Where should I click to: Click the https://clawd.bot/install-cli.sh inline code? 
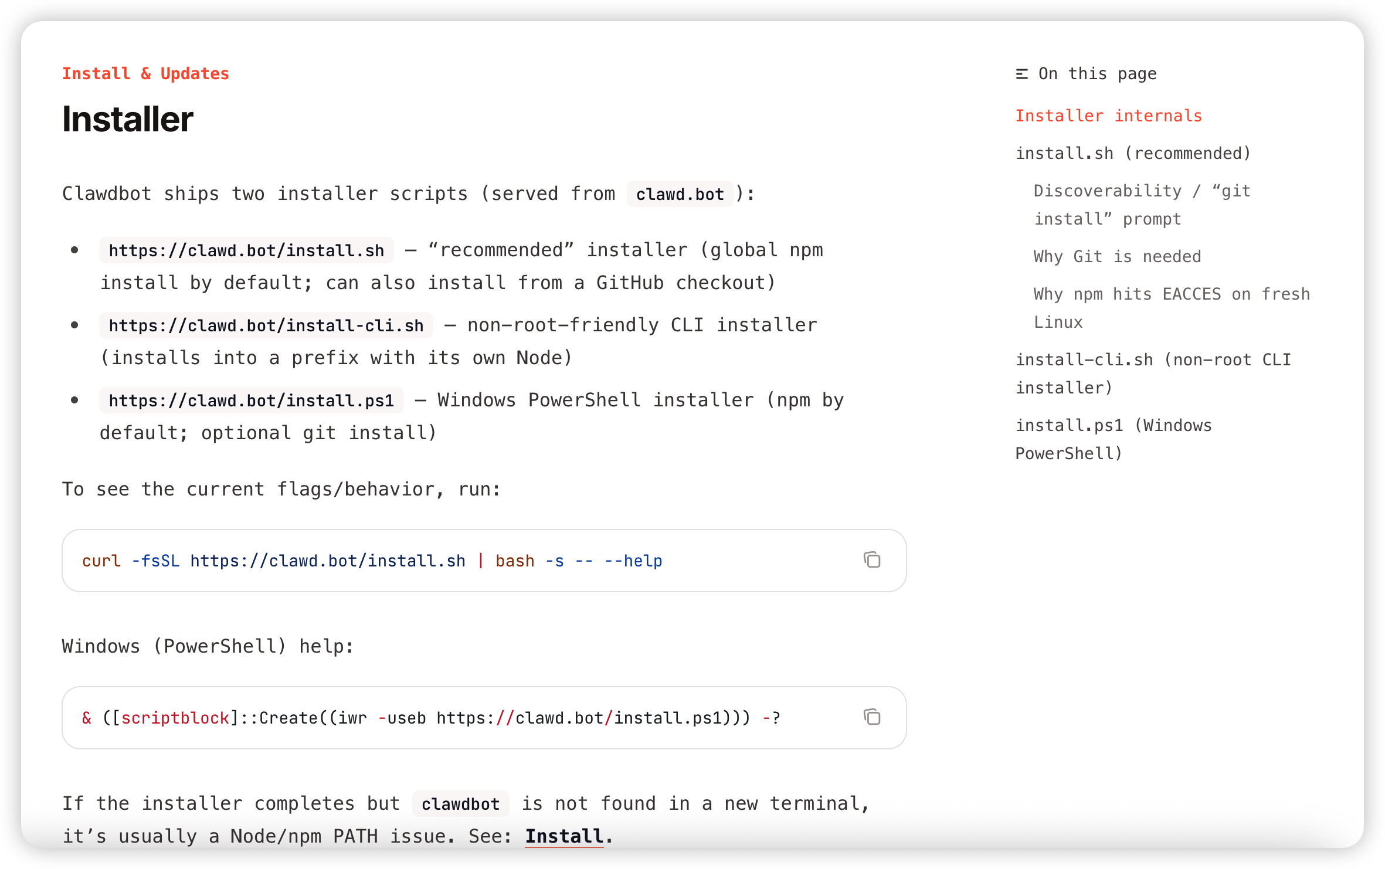point(266,326)
